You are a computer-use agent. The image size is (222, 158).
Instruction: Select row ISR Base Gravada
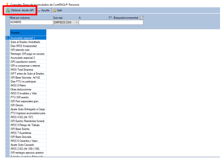coord(28,137)
